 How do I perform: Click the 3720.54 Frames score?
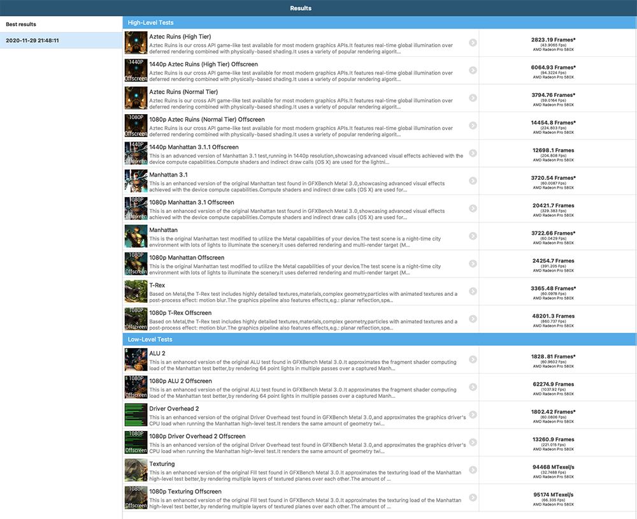[x=554, y=178]
